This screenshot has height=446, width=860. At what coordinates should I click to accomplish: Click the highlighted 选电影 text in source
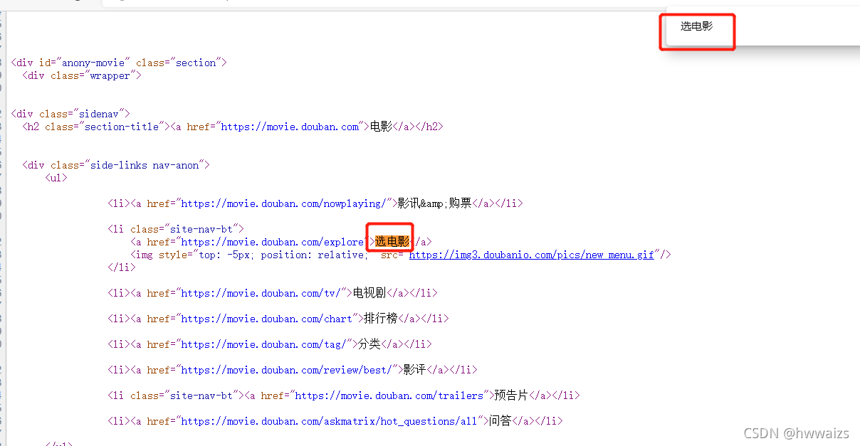click(392, 242)
